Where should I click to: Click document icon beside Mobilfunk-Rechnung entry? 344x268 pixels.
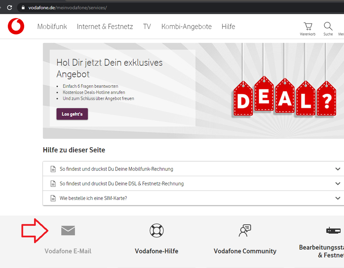point(53,169)
